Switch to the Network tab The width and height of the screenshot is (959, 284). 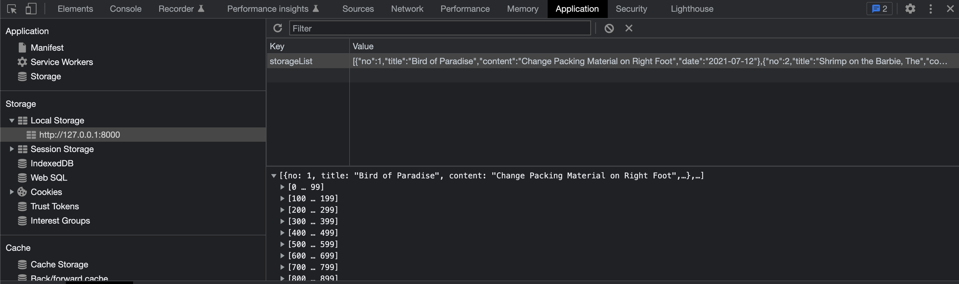click(407, 9)
